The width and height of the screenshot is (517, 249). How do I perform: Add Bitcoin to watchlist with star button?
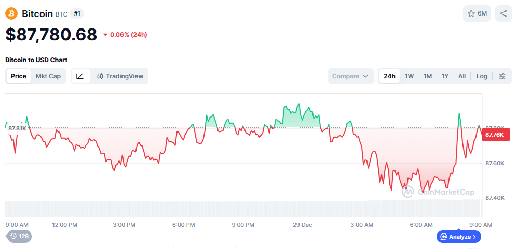tap(477, 13)
